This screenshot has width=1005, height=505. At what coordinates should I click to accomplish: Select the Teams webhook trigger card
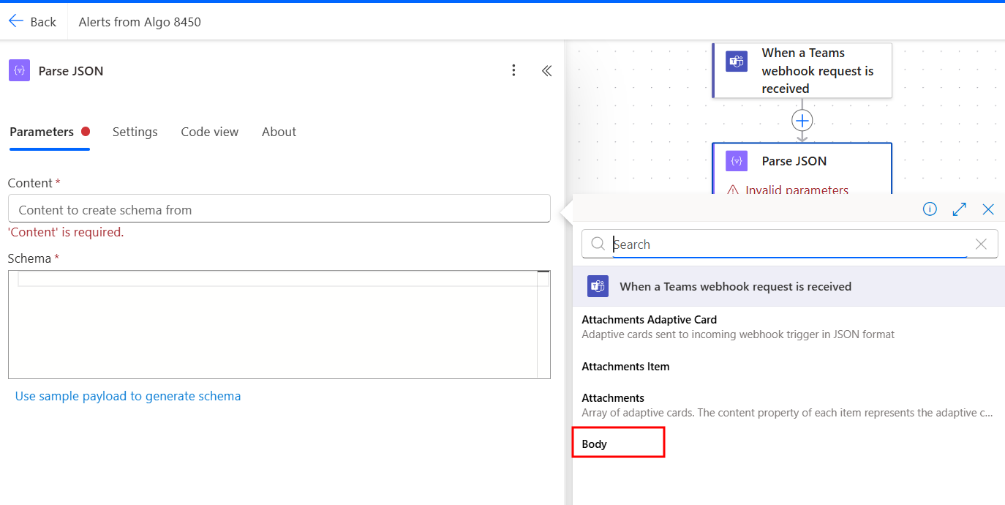802,70
